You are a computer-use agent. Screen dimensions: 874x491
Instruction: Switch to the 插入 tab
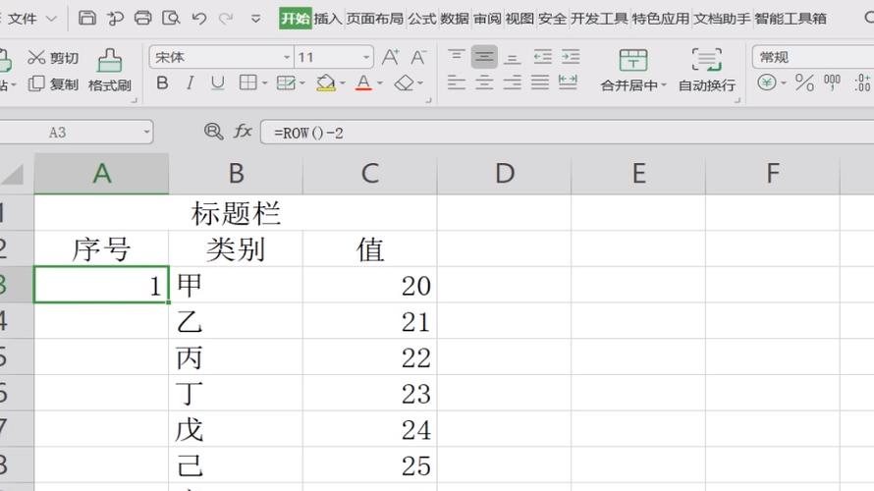[327, 19]
